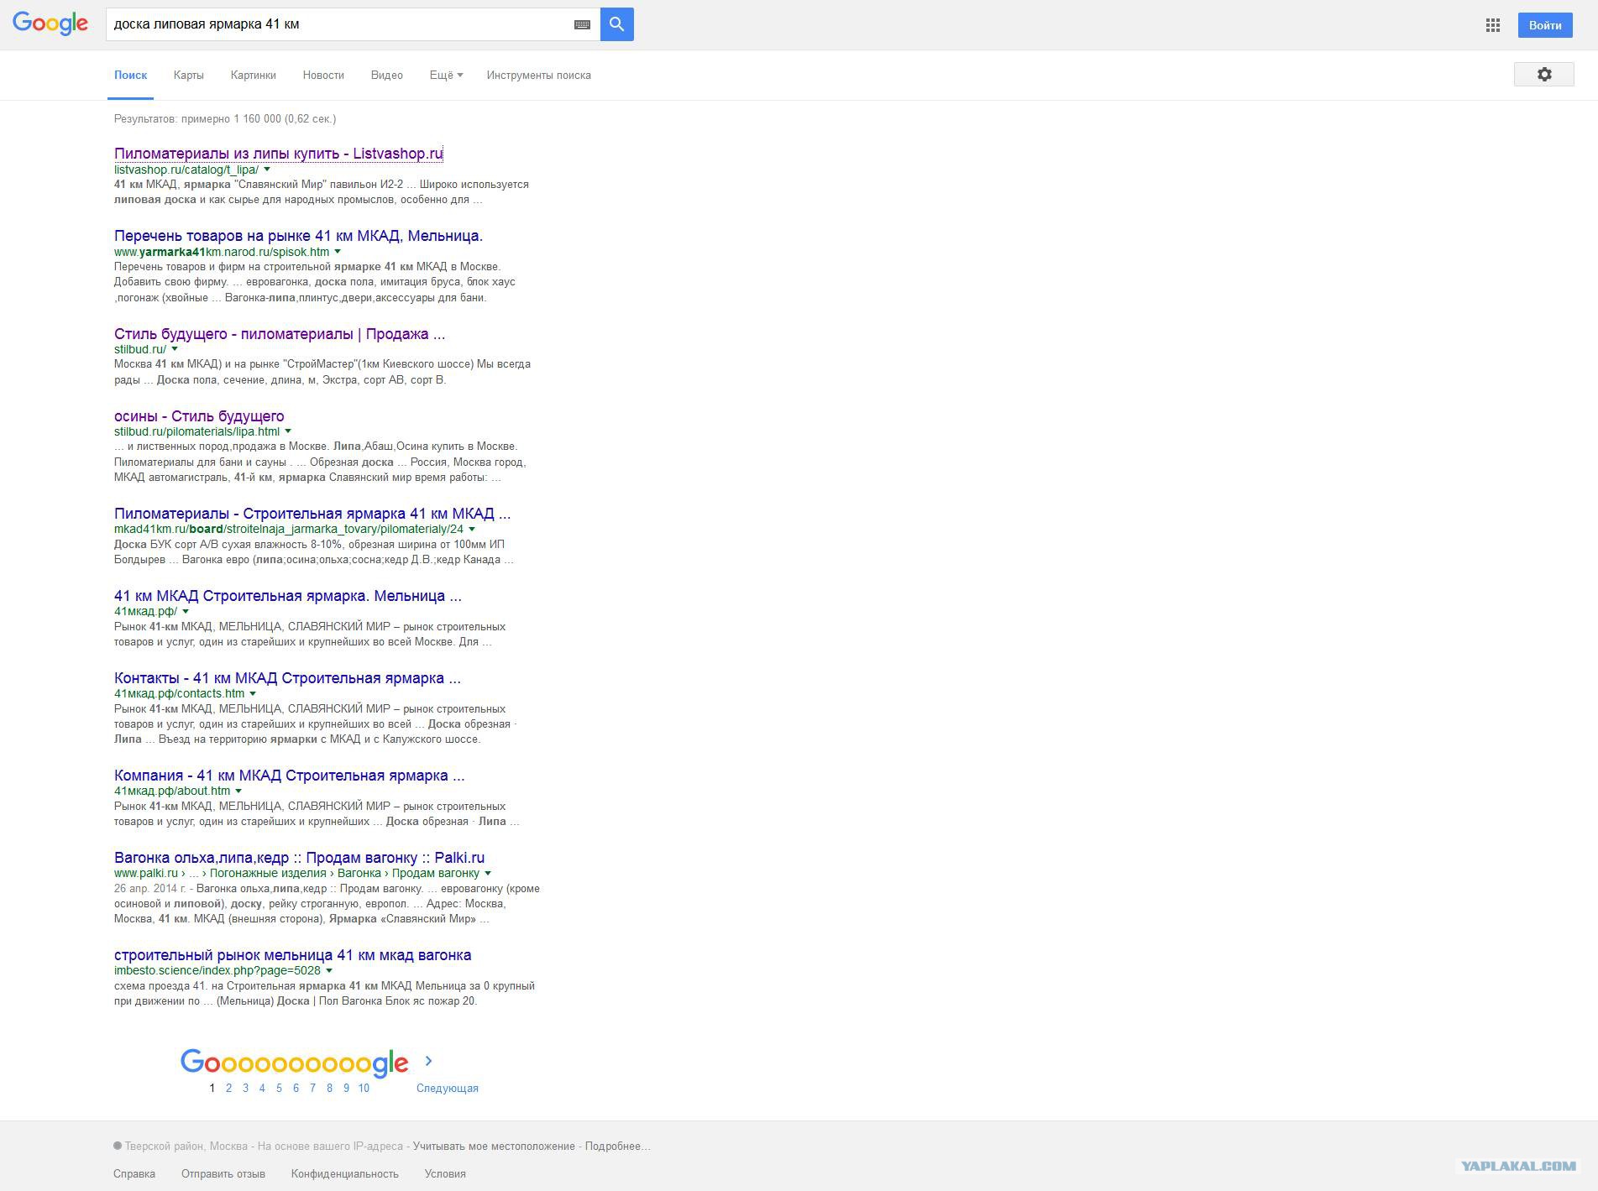
Task: Go to results page 9
Action: coord(346,1088)
